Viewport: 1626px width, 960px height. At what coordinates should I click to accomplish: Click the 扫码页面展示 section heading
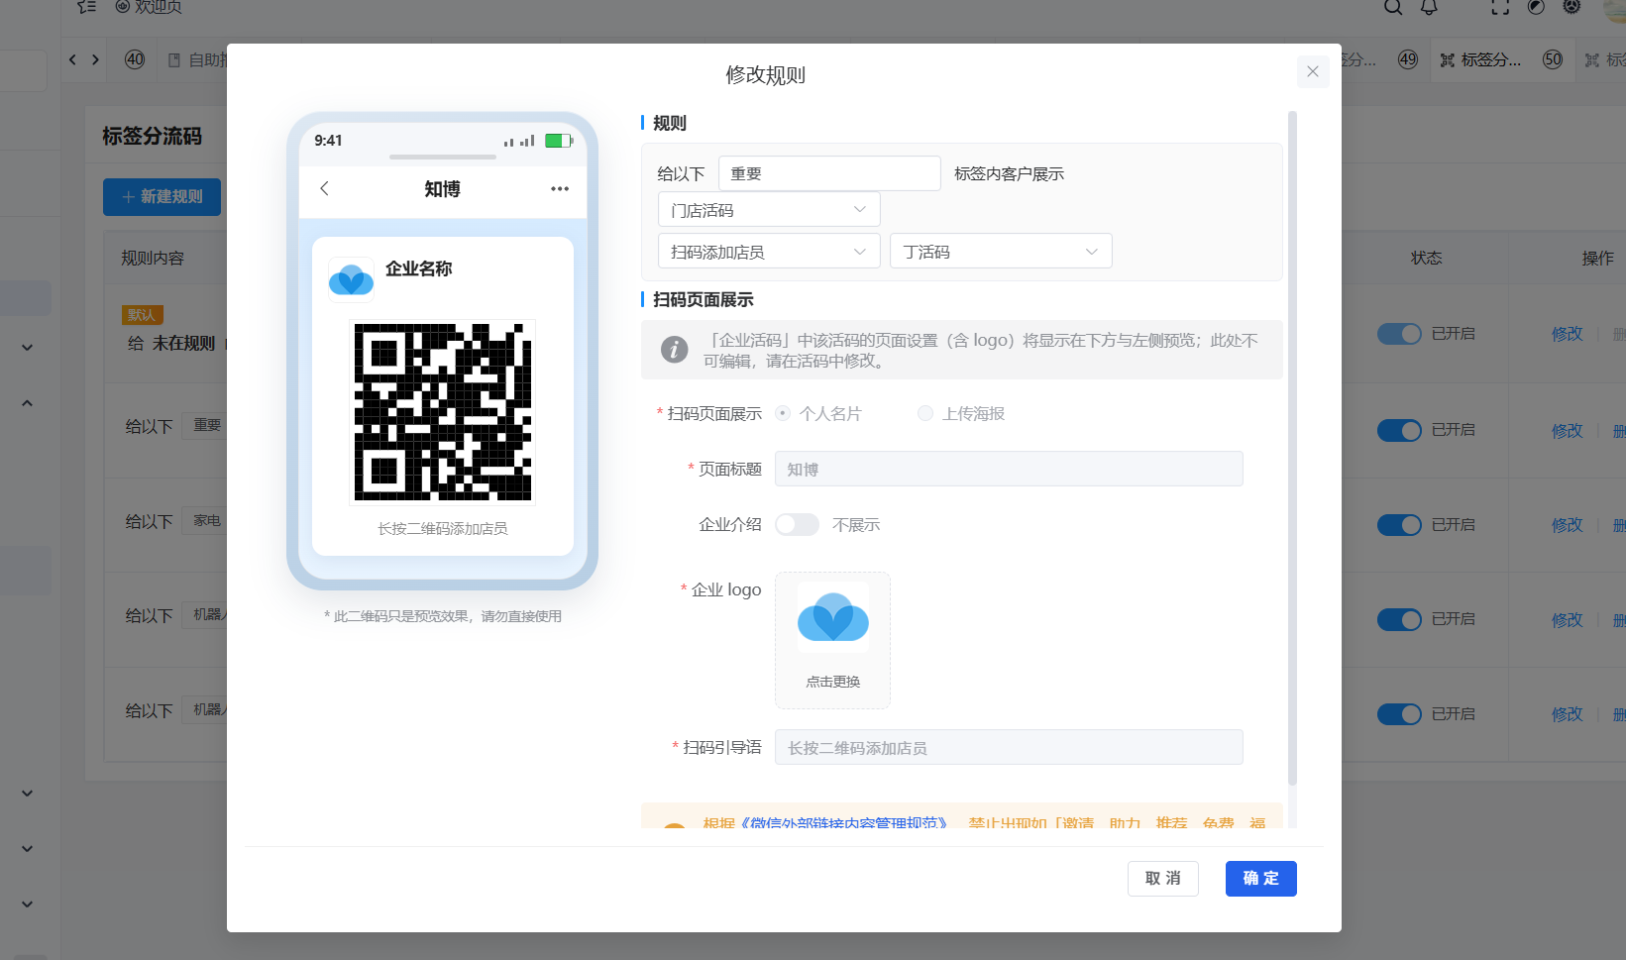tap(704, 300)
